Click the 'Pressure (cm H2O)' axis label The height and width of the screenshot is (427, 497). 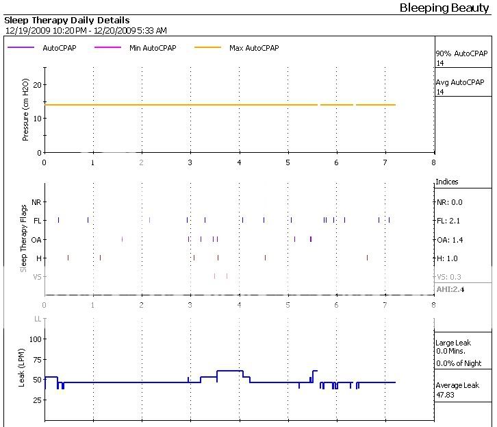click(26, 110)
